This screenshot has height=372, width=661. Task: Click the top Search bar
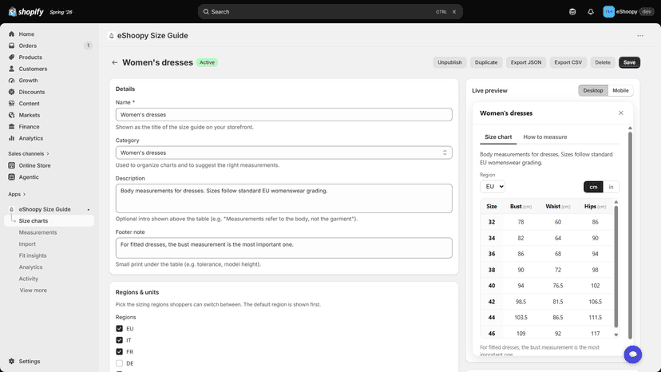[330, 12]
